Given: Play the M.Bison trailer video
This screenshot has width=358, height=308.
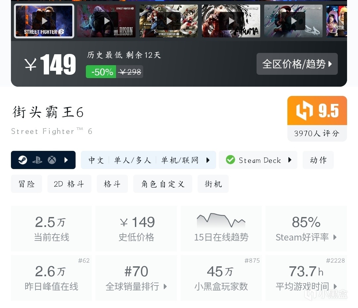Looking at the screenshot, I should (106, 21).
